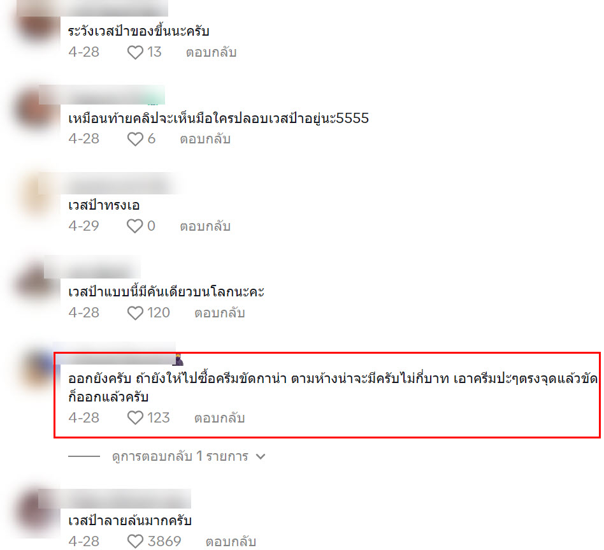Like the comment with 120 likes
This screenshot has width=604, height=550.
click(x=135, y=313)
